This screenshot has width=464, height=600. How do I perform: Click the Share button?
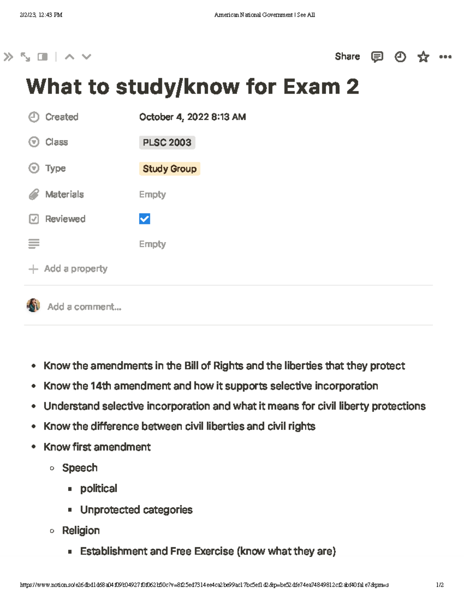[x=347, y=56]
